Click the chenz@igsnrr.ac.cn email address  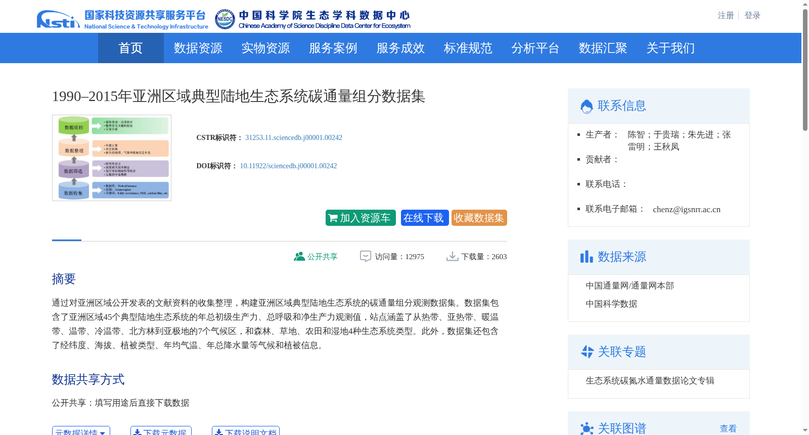[687, 209]
